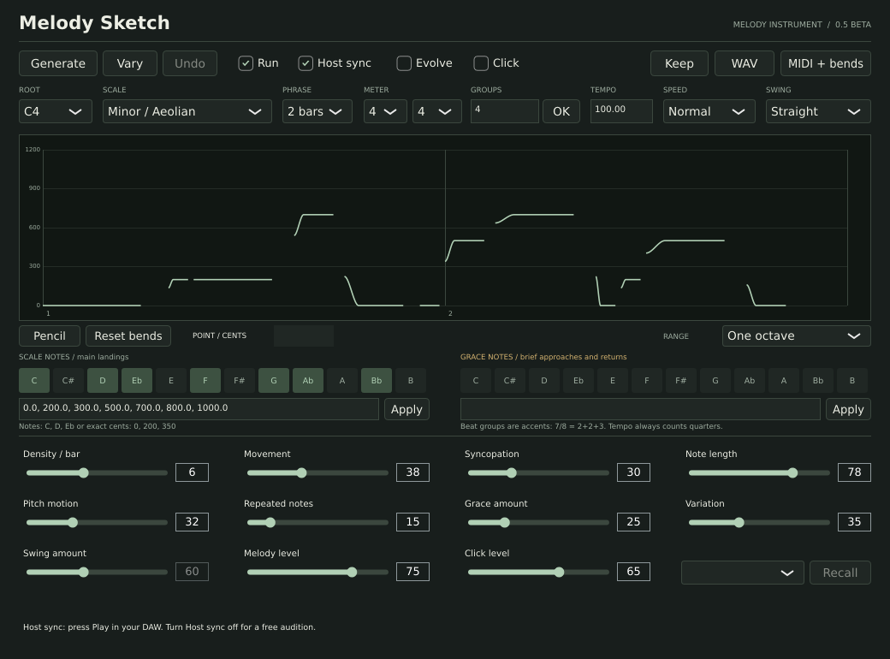Open the Phrase 2 bars dropdown

coord(317,111)
